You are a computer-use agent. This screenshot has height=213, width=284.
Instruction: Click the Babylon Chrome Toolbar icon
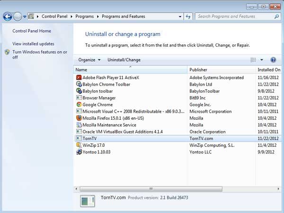pos(79,84)
